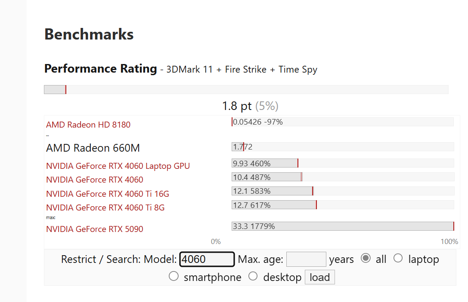The width and height of the screenshot is (468, 302).
Task: Choose the "desktop" radio option
Action: [x=253, y=276]
